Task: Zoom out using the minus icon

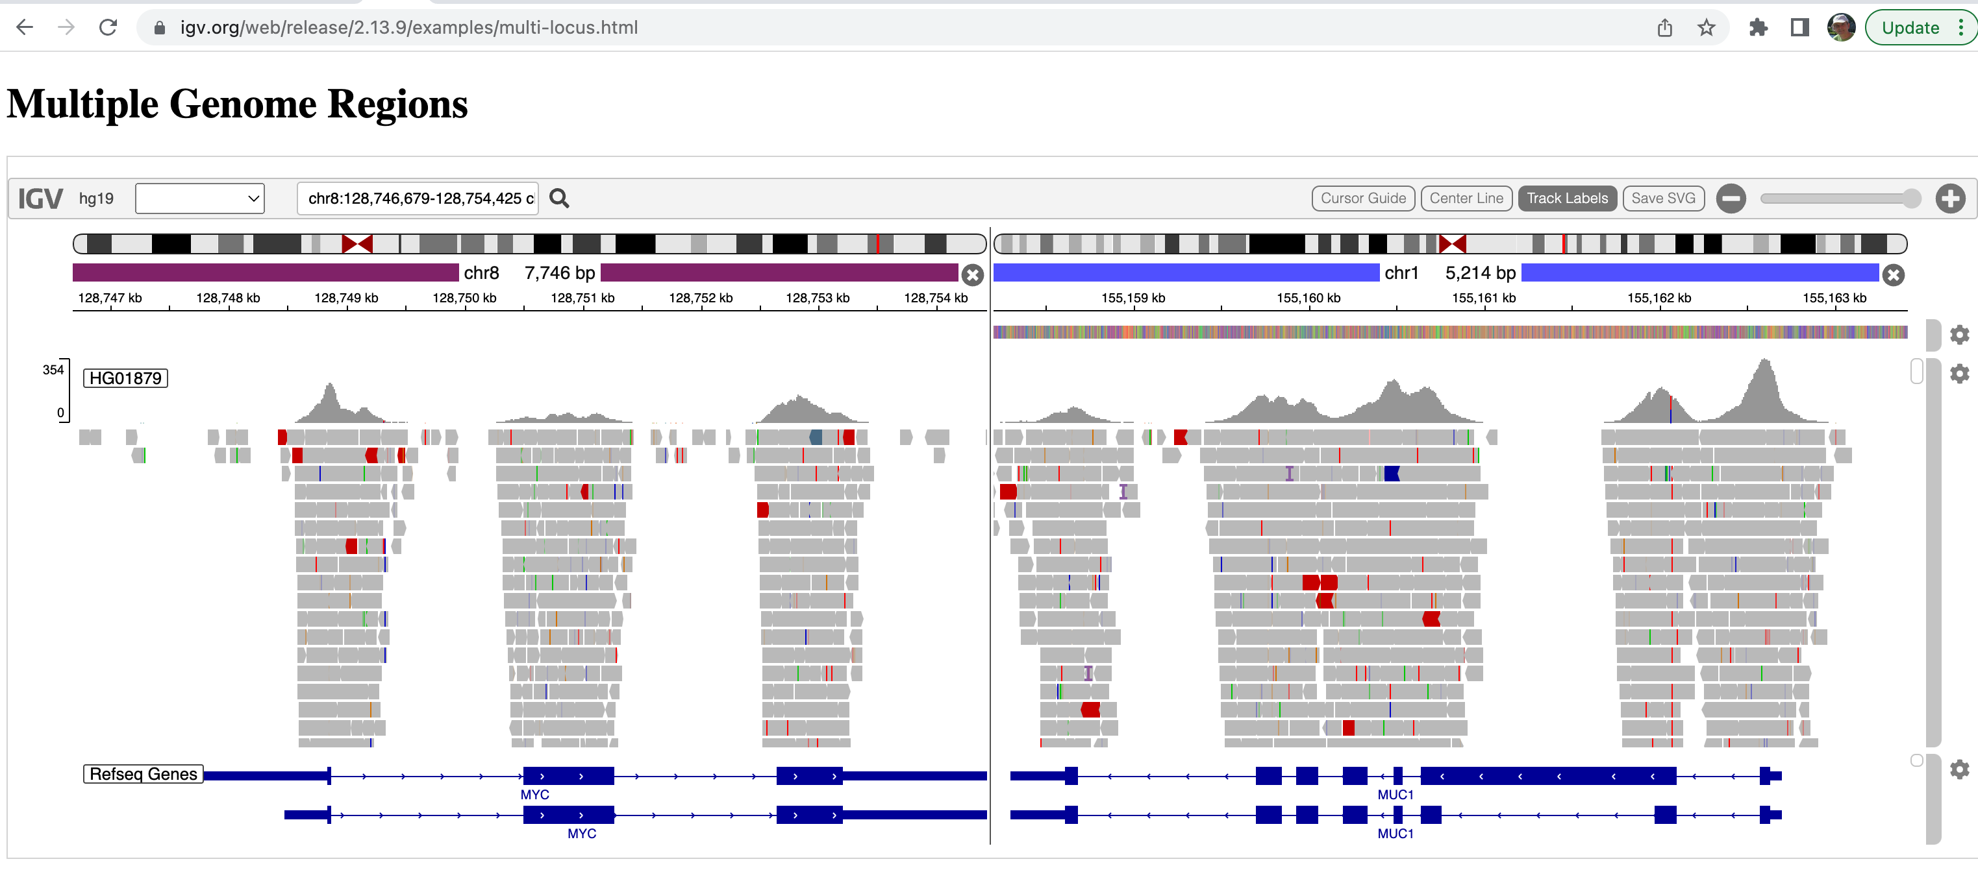Action: (x=1733, y=198)
